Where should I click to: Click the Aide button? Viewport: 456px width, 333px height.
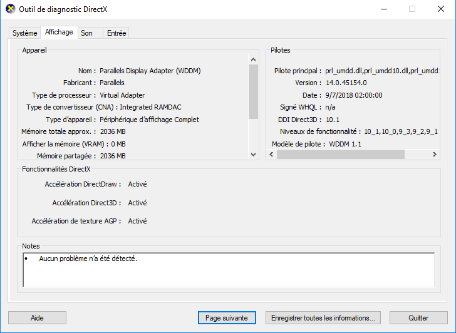(37, 318)
